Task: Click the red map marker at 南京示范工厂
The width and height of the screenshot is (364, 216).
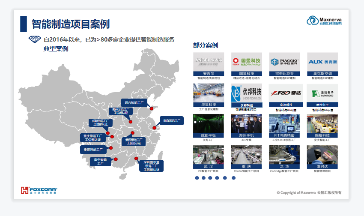Action: pyautogui.click(x=154, y=128)
